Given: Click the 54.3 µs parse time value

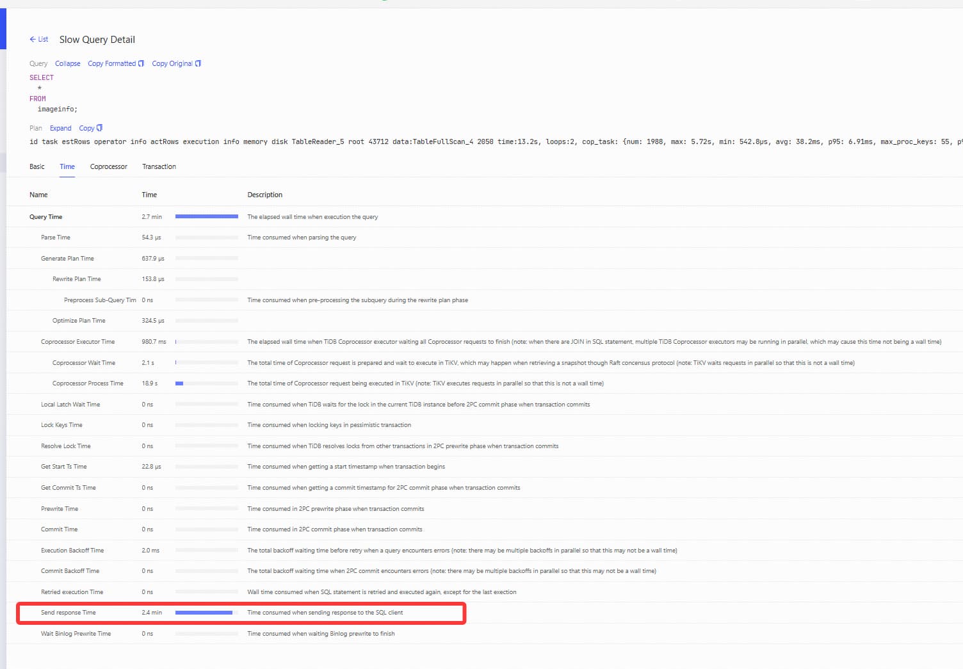Looking at the screenshot, I should point(151,238).
